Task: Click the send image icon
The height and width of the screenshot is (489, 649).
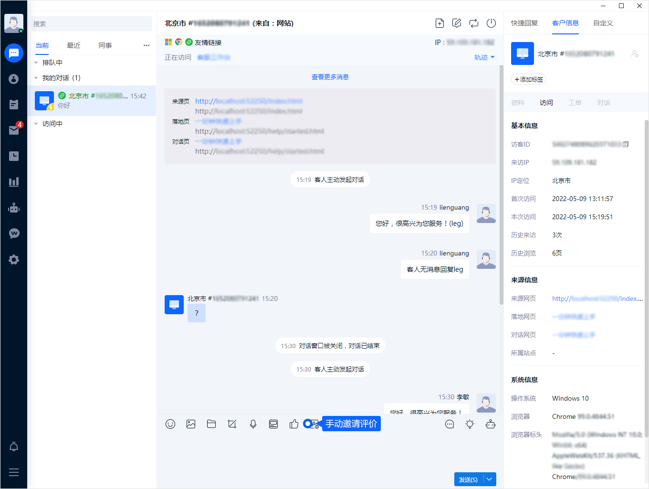Action: pos(191,424)
